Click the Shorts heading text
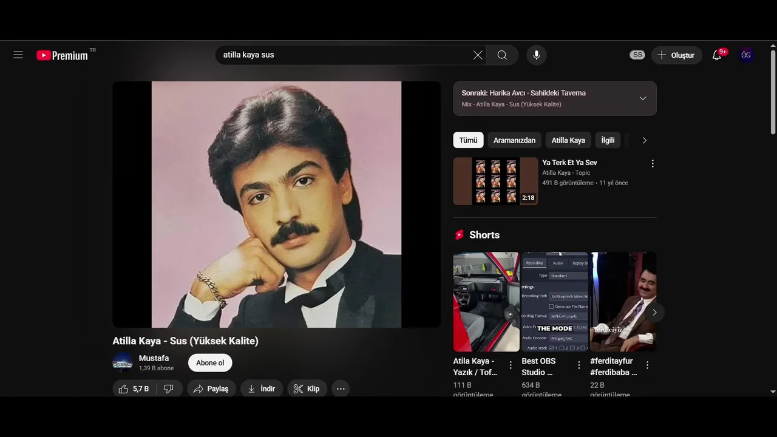 (484, 235)
